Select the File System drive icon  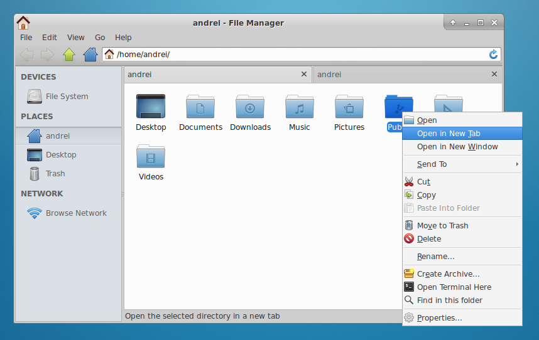pyautogui.click(x=35, y=97)
